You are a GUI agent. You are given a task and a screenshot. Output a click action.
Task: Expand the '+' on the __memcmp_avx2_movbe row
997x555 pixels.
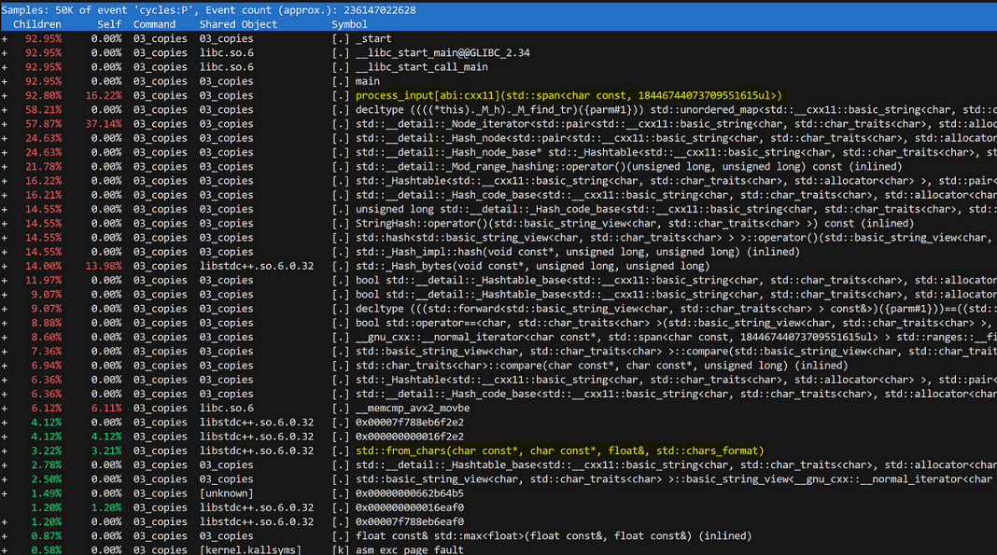coord(5,409)
